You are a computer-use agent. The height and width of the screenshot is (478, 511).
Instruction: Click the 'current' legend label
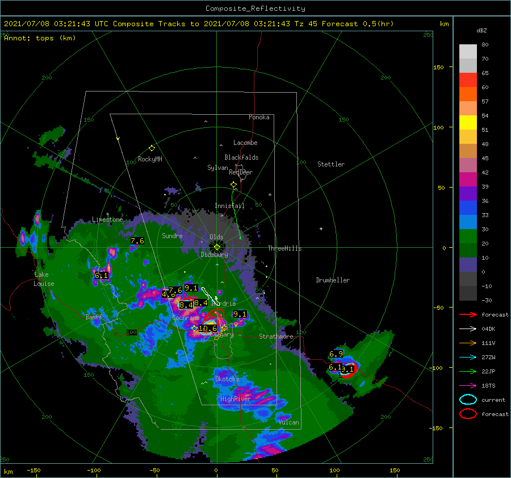493,400
